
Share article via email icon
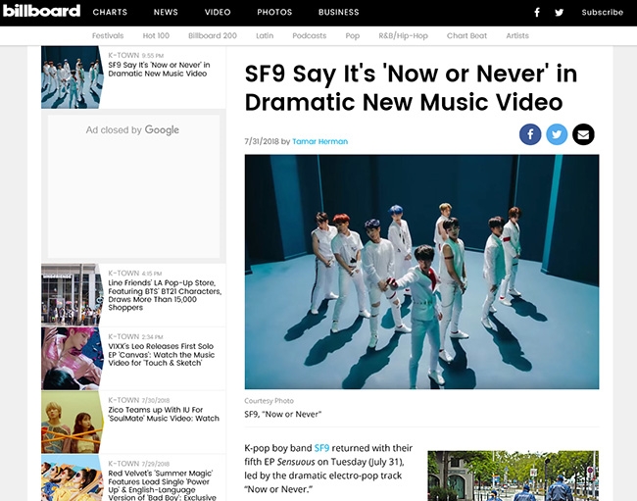tap(583, 134)
